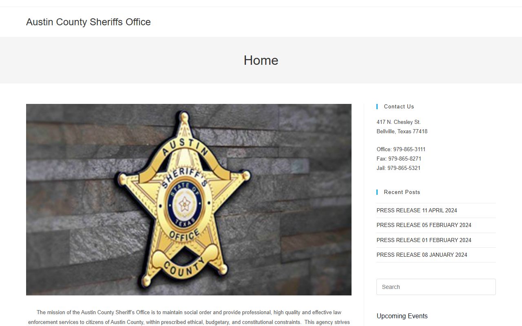522x326 pixels.
Task: Click the Bellville, Texas 77418 address line
Action: click(402, 131)
